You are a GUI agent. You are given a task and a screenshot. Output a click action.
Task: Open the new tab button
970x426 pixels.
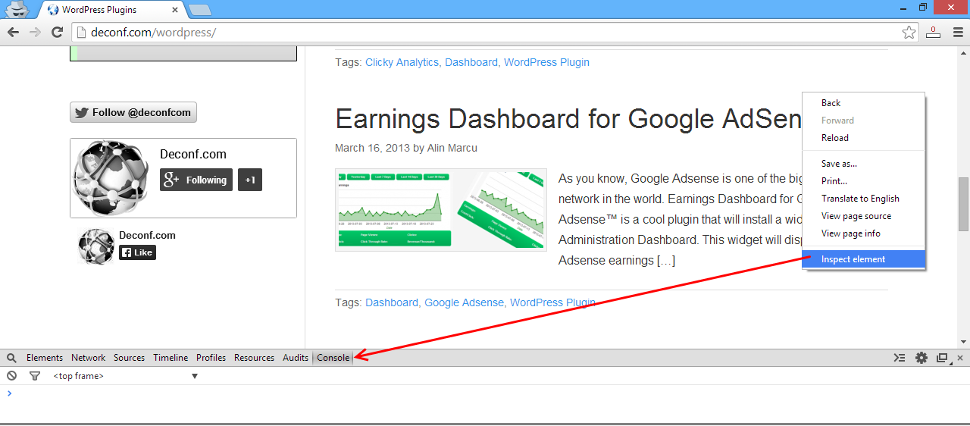[x=199, y=10]
